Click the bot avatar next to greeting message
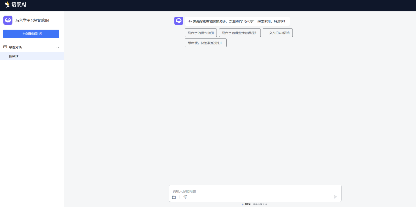The height and width of the screenshot is (207, 416). [179, 21]
